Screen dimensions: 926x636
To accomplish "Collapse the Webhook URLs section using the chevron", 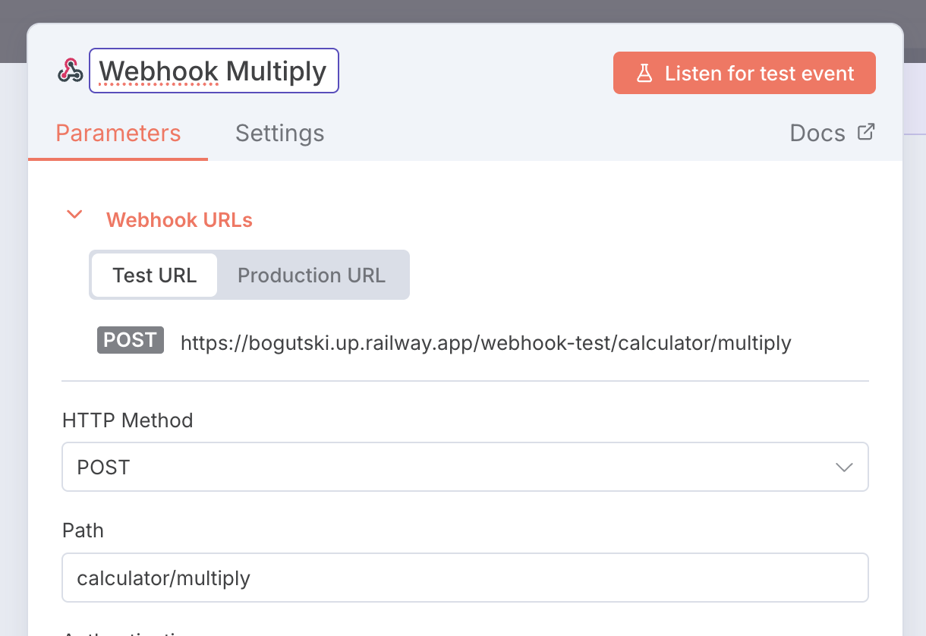I will [74, 215].
